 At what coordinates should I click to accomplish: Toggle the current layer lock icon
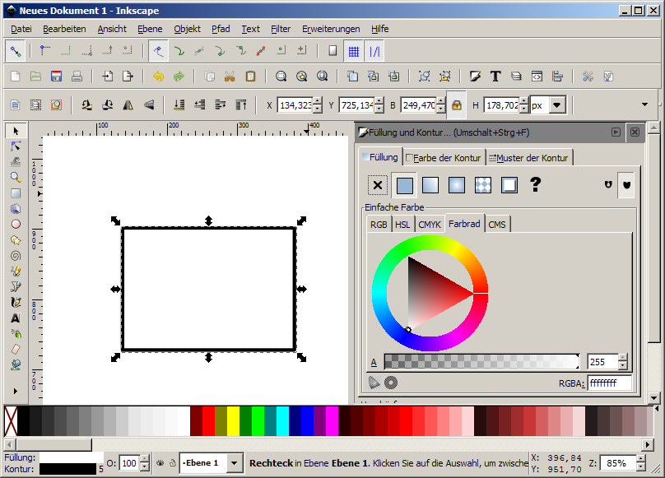(172, 463)
